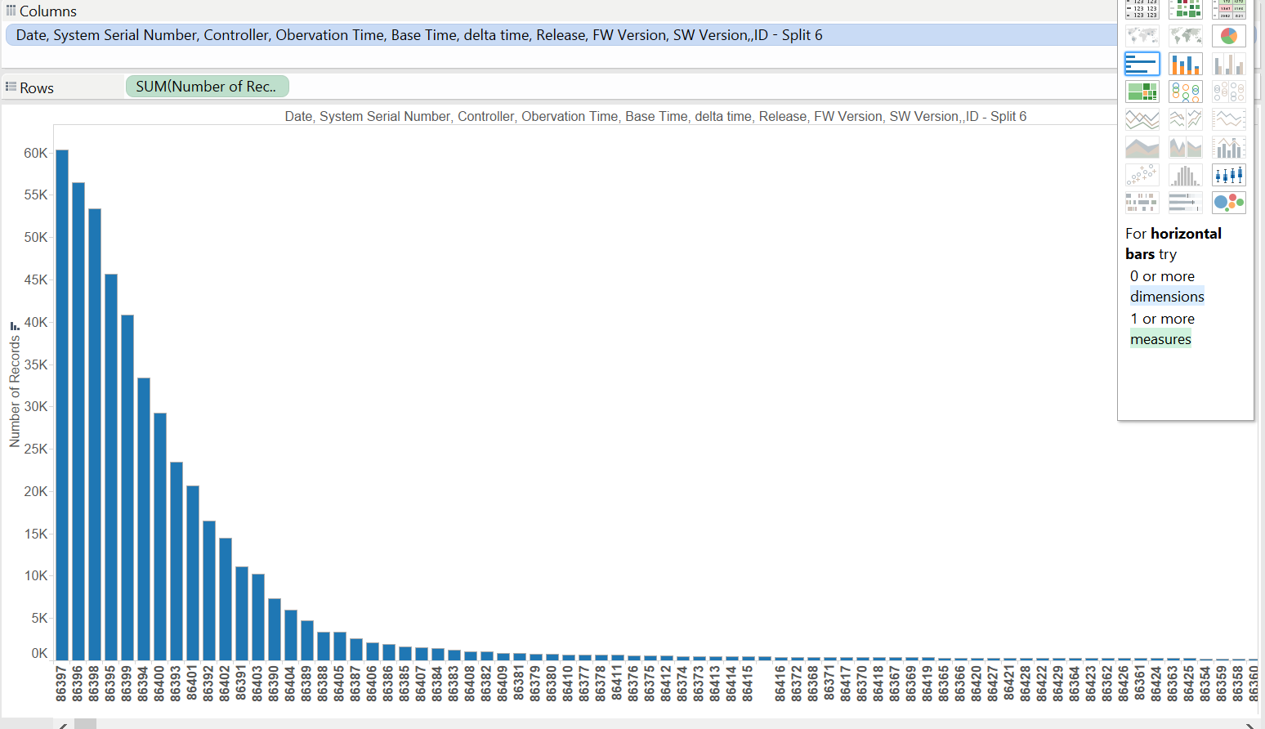Viewport: 1265px width, 729px height.
Task: Choose the side-by-side bars chart
Action: pyautogui.click(x=1228, y=64)
